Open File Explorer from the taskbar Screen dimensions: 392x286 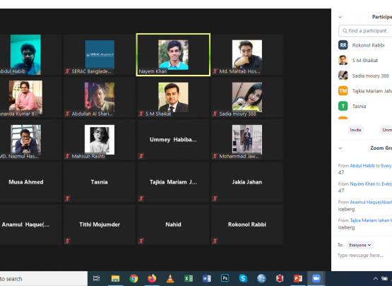(115, 278)
